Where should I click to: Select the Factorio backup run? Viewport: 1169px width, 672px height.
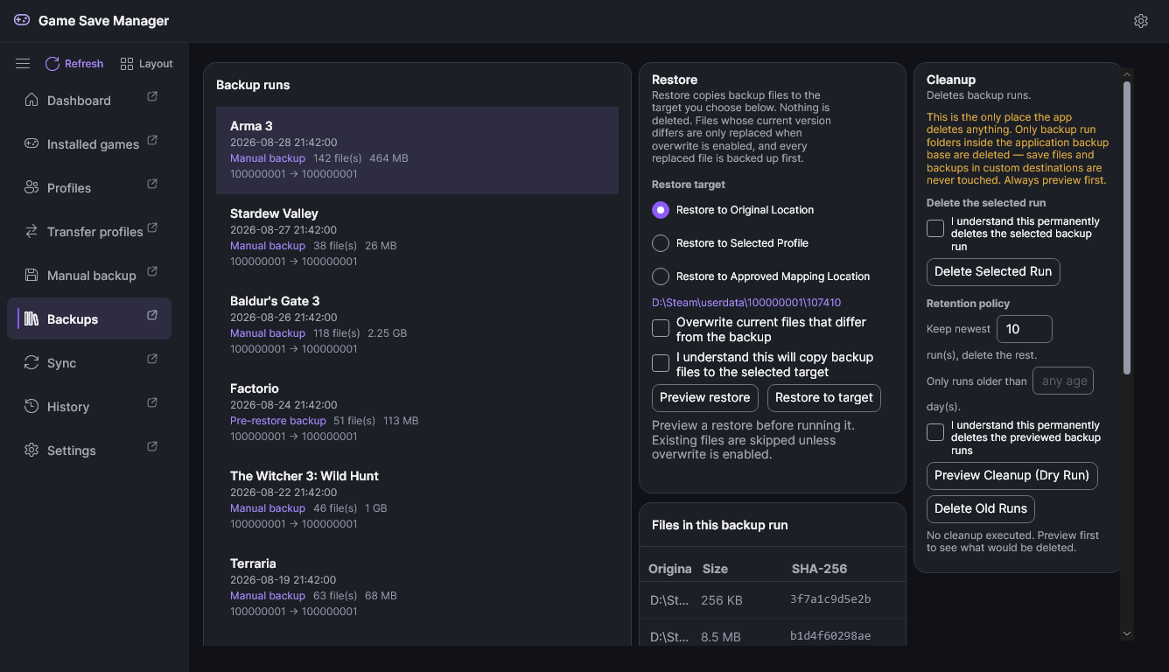[417, 412]
